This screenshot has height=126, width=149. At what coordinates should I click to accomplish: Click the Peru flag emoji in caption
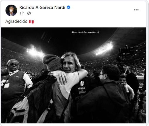pyautogui.click(x=31, y=22)
